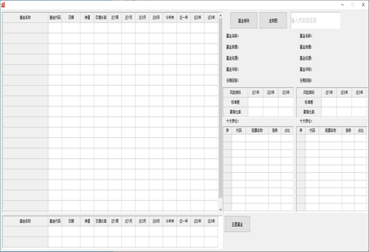The image size is (369, 252).
Task: Click 标准差 row label in left risk table
Action: point(236,102)
